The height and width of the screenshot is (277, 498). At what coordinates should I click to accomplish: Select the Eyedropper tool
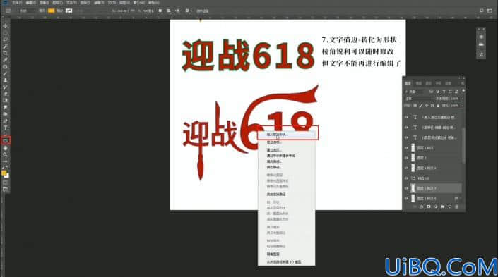pyautogui.click(x=5, y=60)
